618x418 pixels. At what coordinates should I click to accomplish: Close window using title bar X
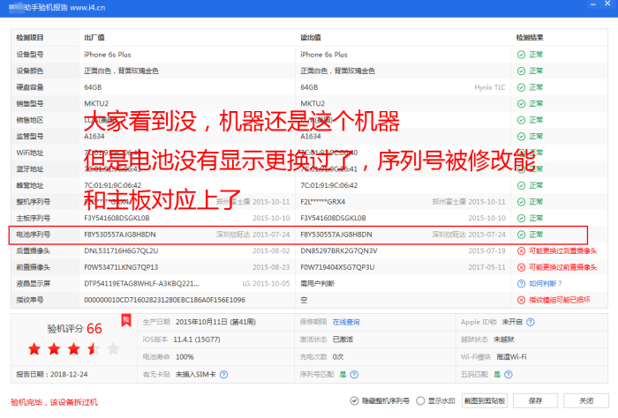click(607, 4)
